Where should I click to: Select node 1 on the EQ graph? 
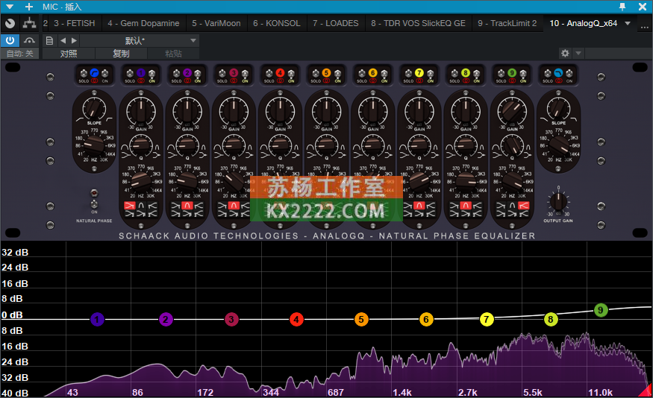97,320
